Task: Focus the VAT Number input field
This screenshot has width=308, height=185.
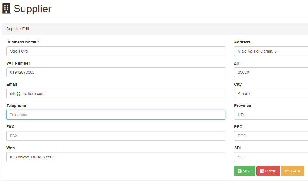Action: [116, 72]
